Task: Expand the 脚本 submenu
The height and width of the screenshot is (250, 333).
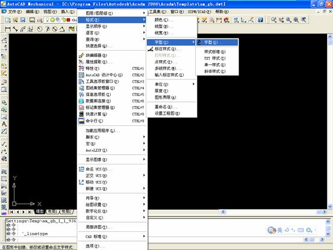Action: [113, 137]
